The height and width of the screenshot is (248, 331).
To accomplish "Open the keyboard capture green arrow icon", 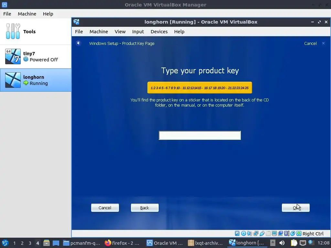I will pyautogui.click(x=299, y=233).
